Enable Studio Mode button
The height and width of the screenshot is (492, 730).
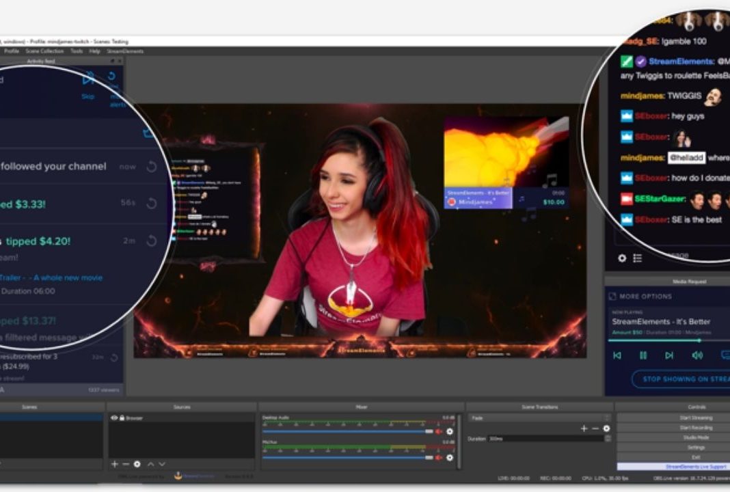click(x=697, y=437)
